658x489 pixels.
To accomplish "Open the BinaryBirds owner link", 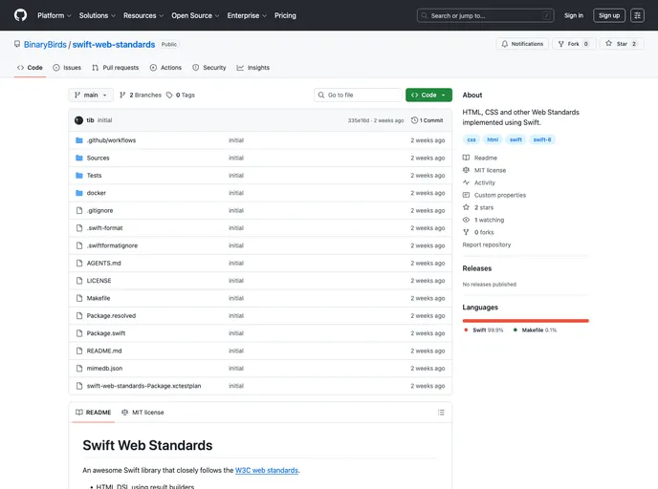I will click(x=45, y=45).
